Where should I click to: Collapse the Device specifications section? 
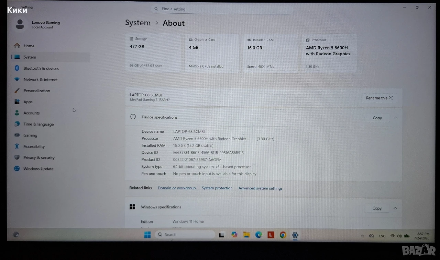(395, 118)
